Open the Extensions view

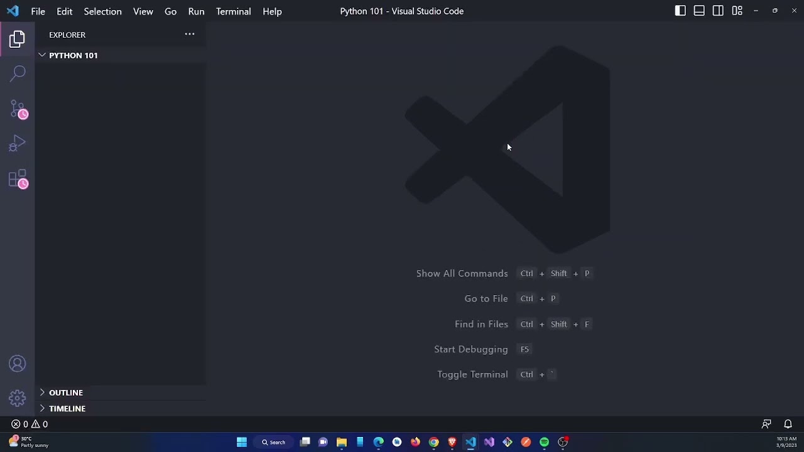click(x=18, y=180)
